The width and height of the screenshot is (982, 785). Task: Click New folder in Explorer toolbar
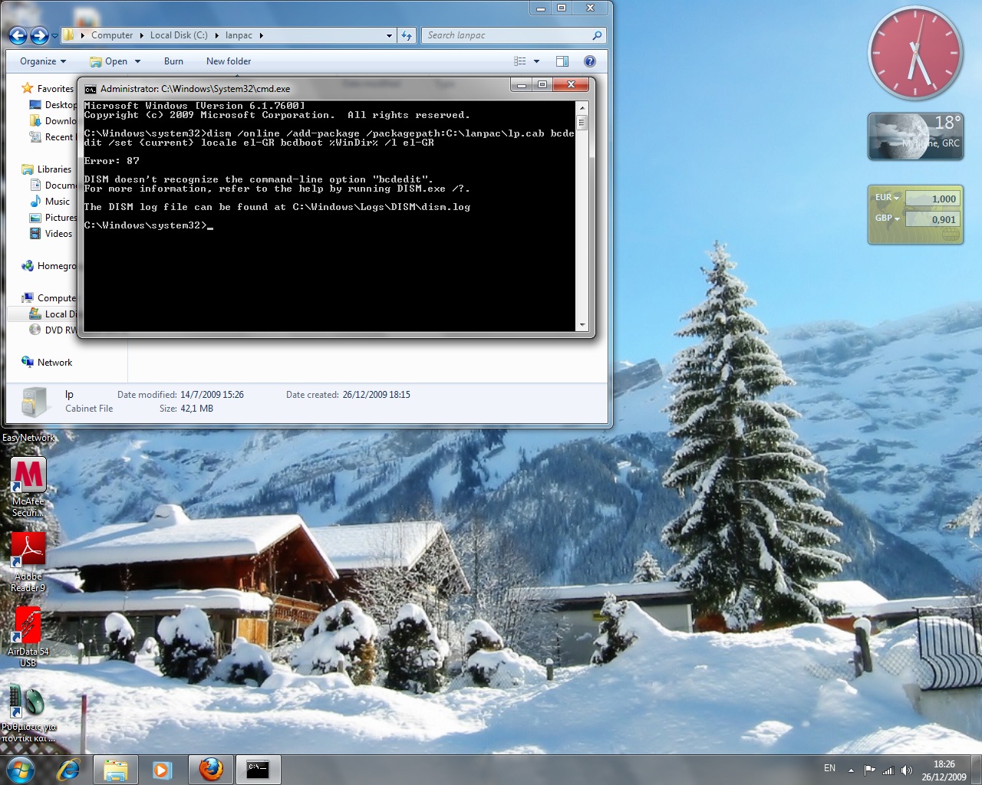pyautogui.click(x=228, y=61)
